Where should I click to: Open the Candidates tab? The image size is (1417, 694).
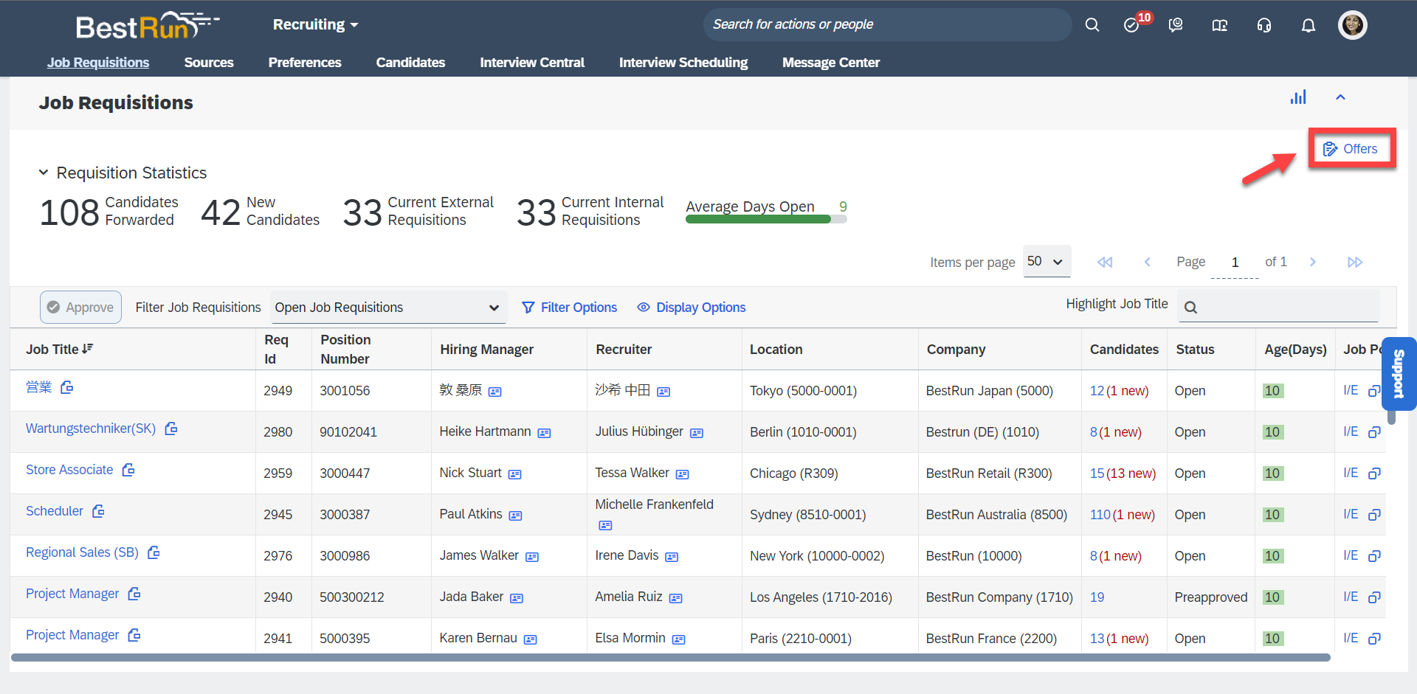coord(410,63)
